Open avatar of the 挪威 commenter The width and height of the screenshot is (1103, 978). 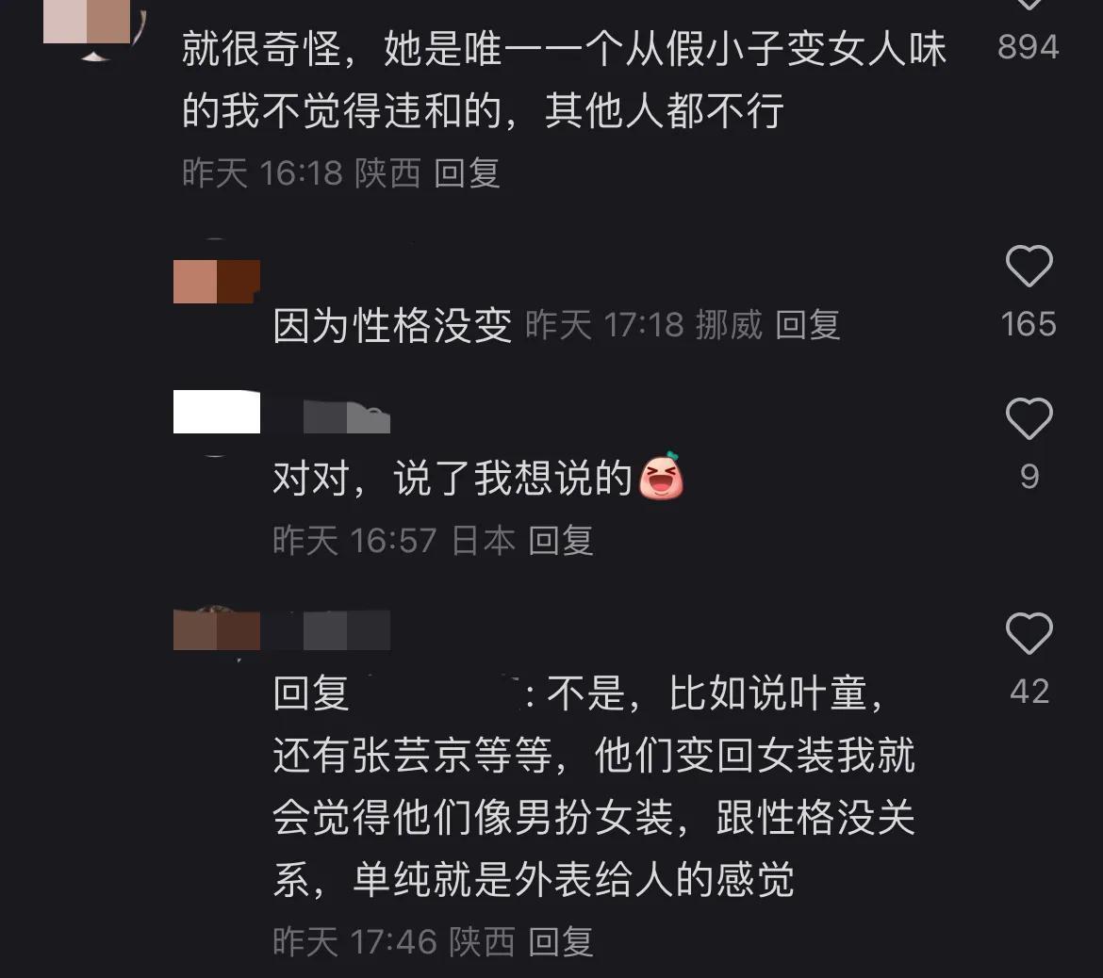(217, 281)
